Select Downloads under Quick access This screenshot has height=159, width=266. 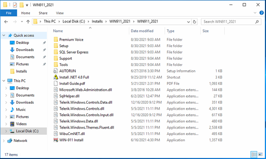[25, 50]
